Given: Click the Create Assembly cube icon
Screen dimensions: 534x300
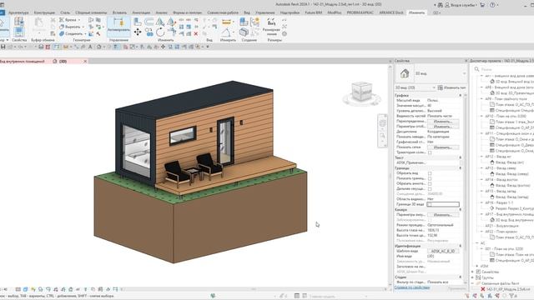Looking at the screenshot, I should point(244,32).
